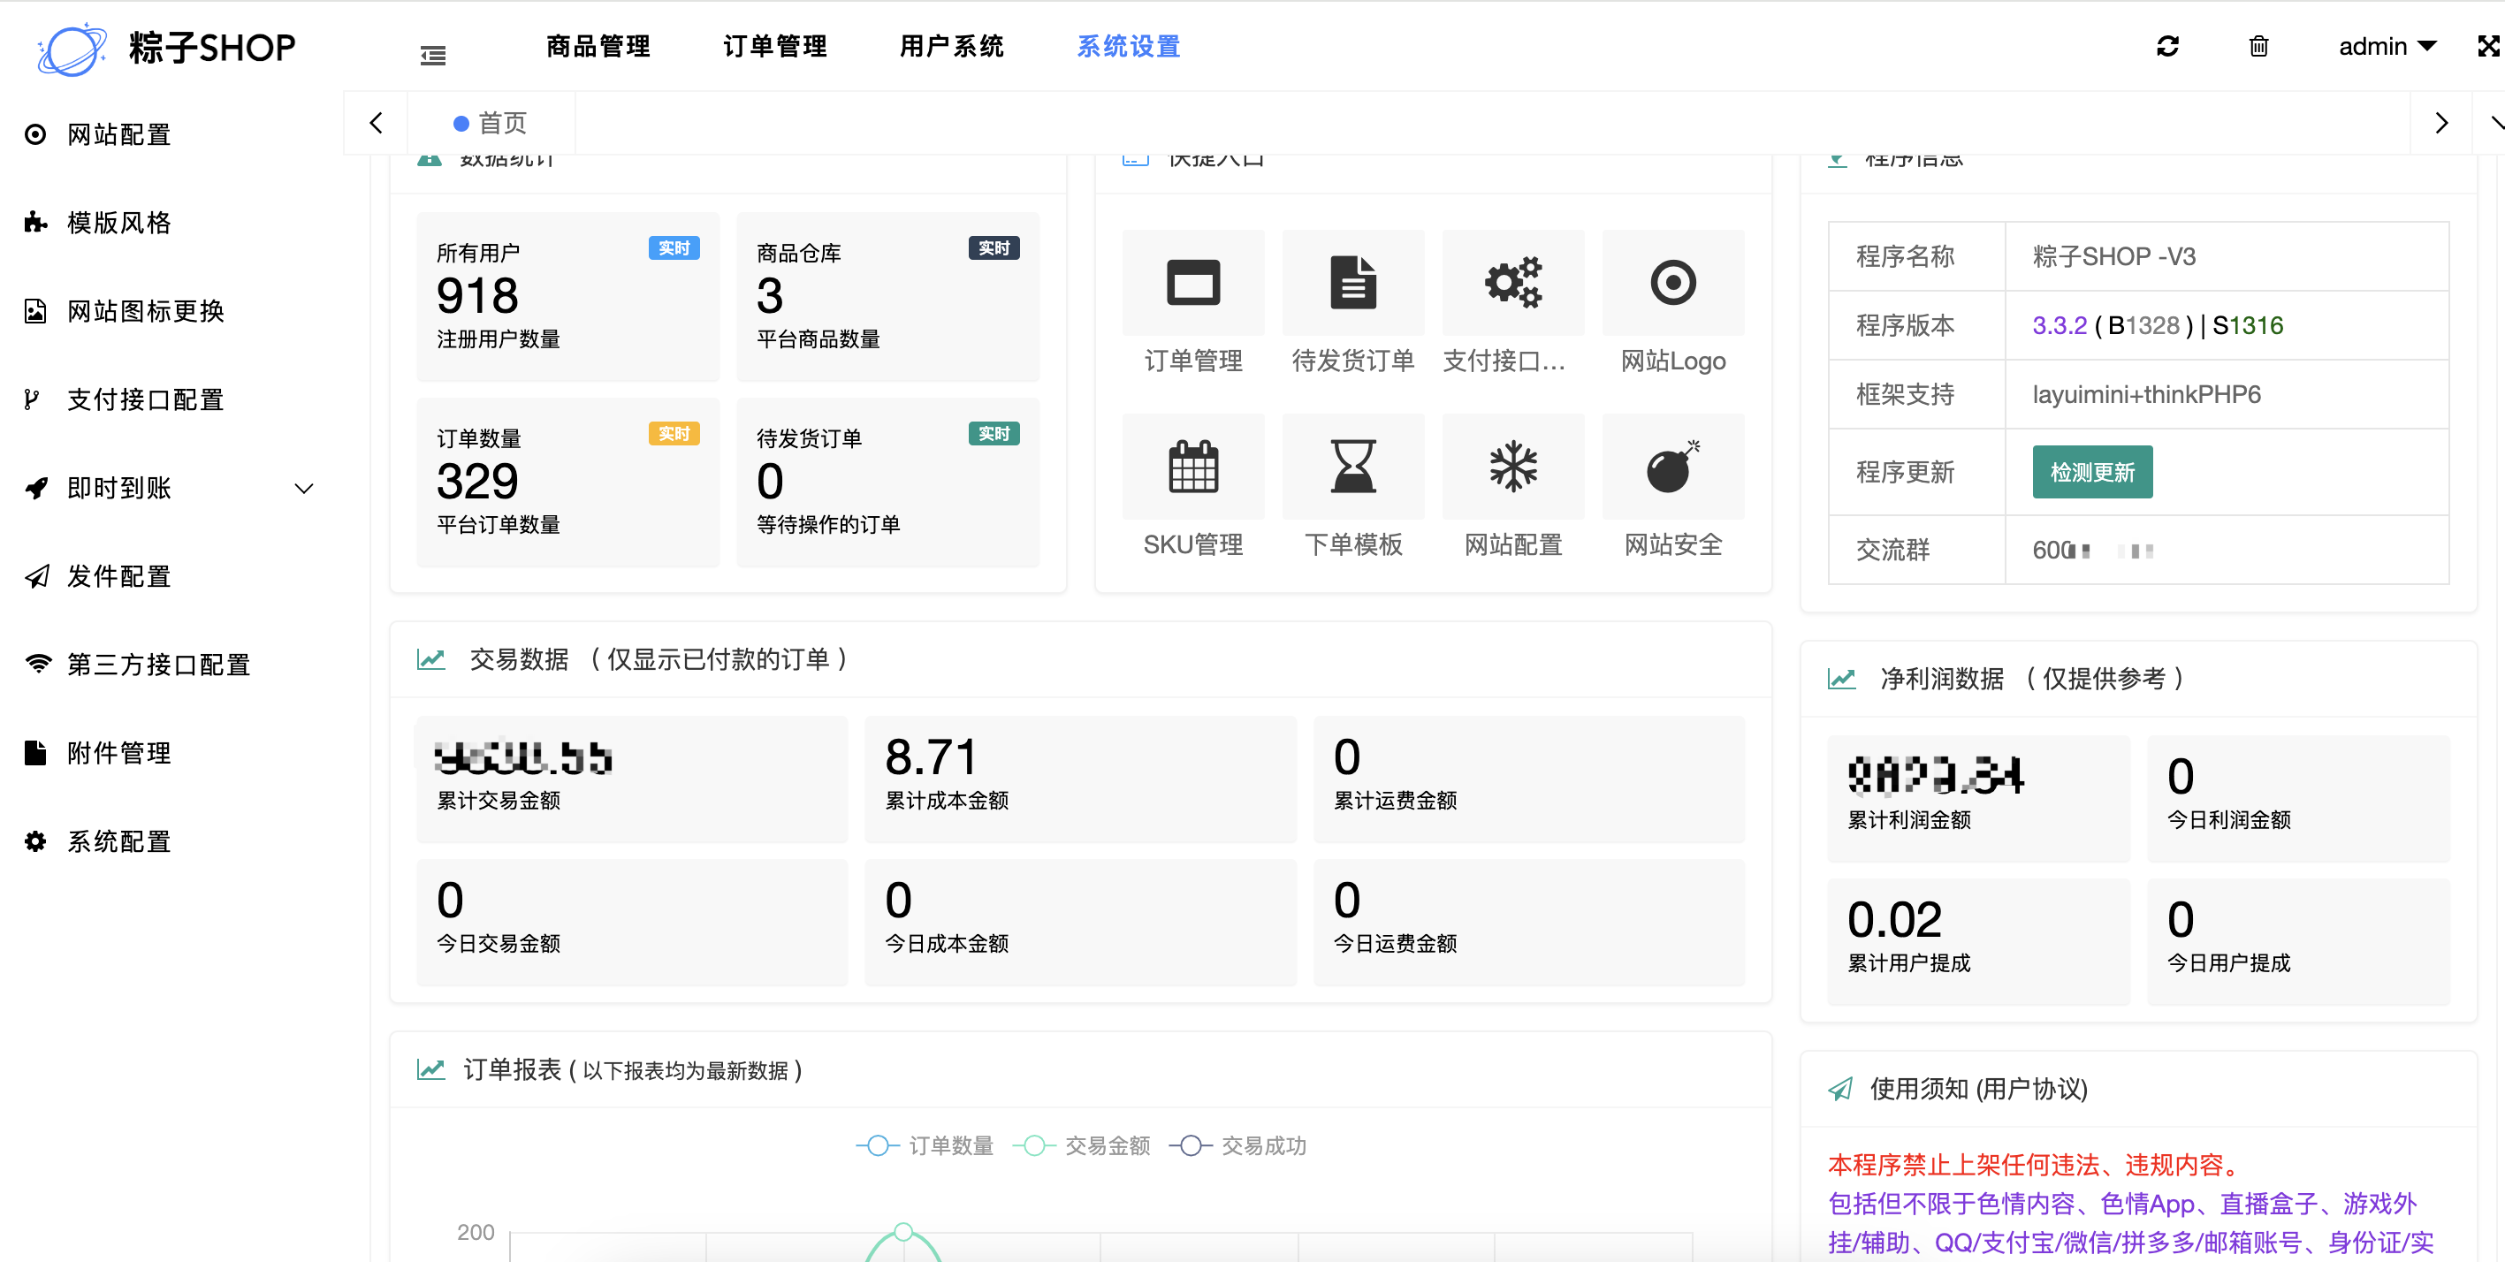Viewport: 2505px width, 1262px height.
Task: Click the 粽子SHOP -V3 program name
Action: (x=2114, y=256)
